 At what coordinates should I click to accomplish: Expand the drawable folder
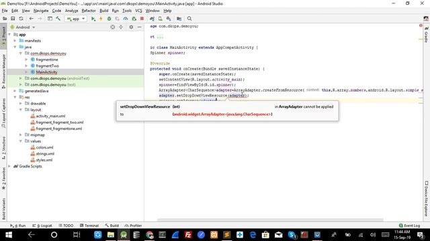click(21, 104)
